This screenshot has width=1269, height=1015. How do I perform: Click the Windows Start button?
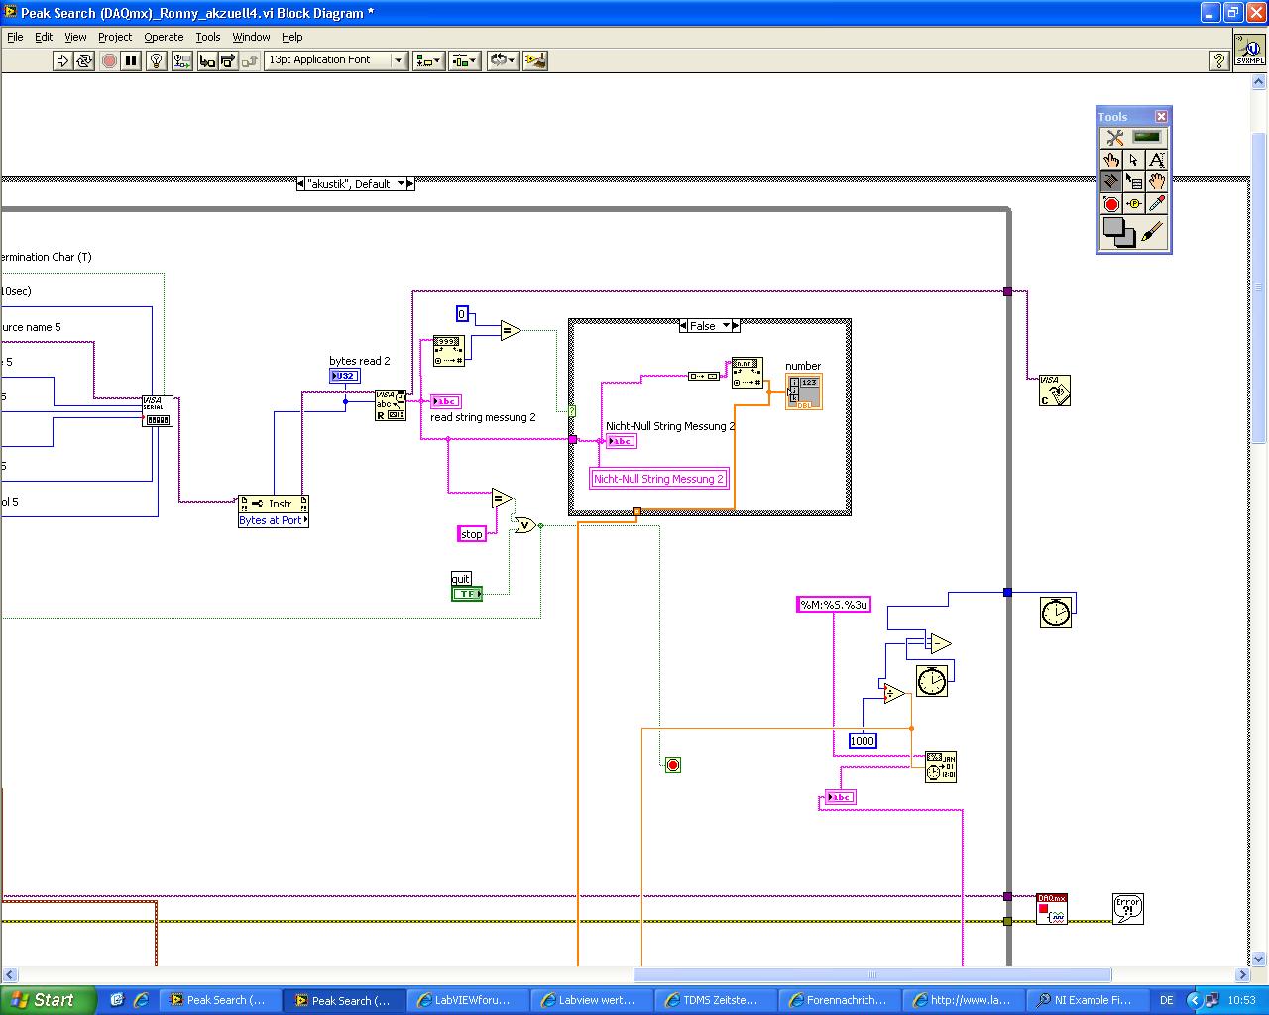(48, 1000)
